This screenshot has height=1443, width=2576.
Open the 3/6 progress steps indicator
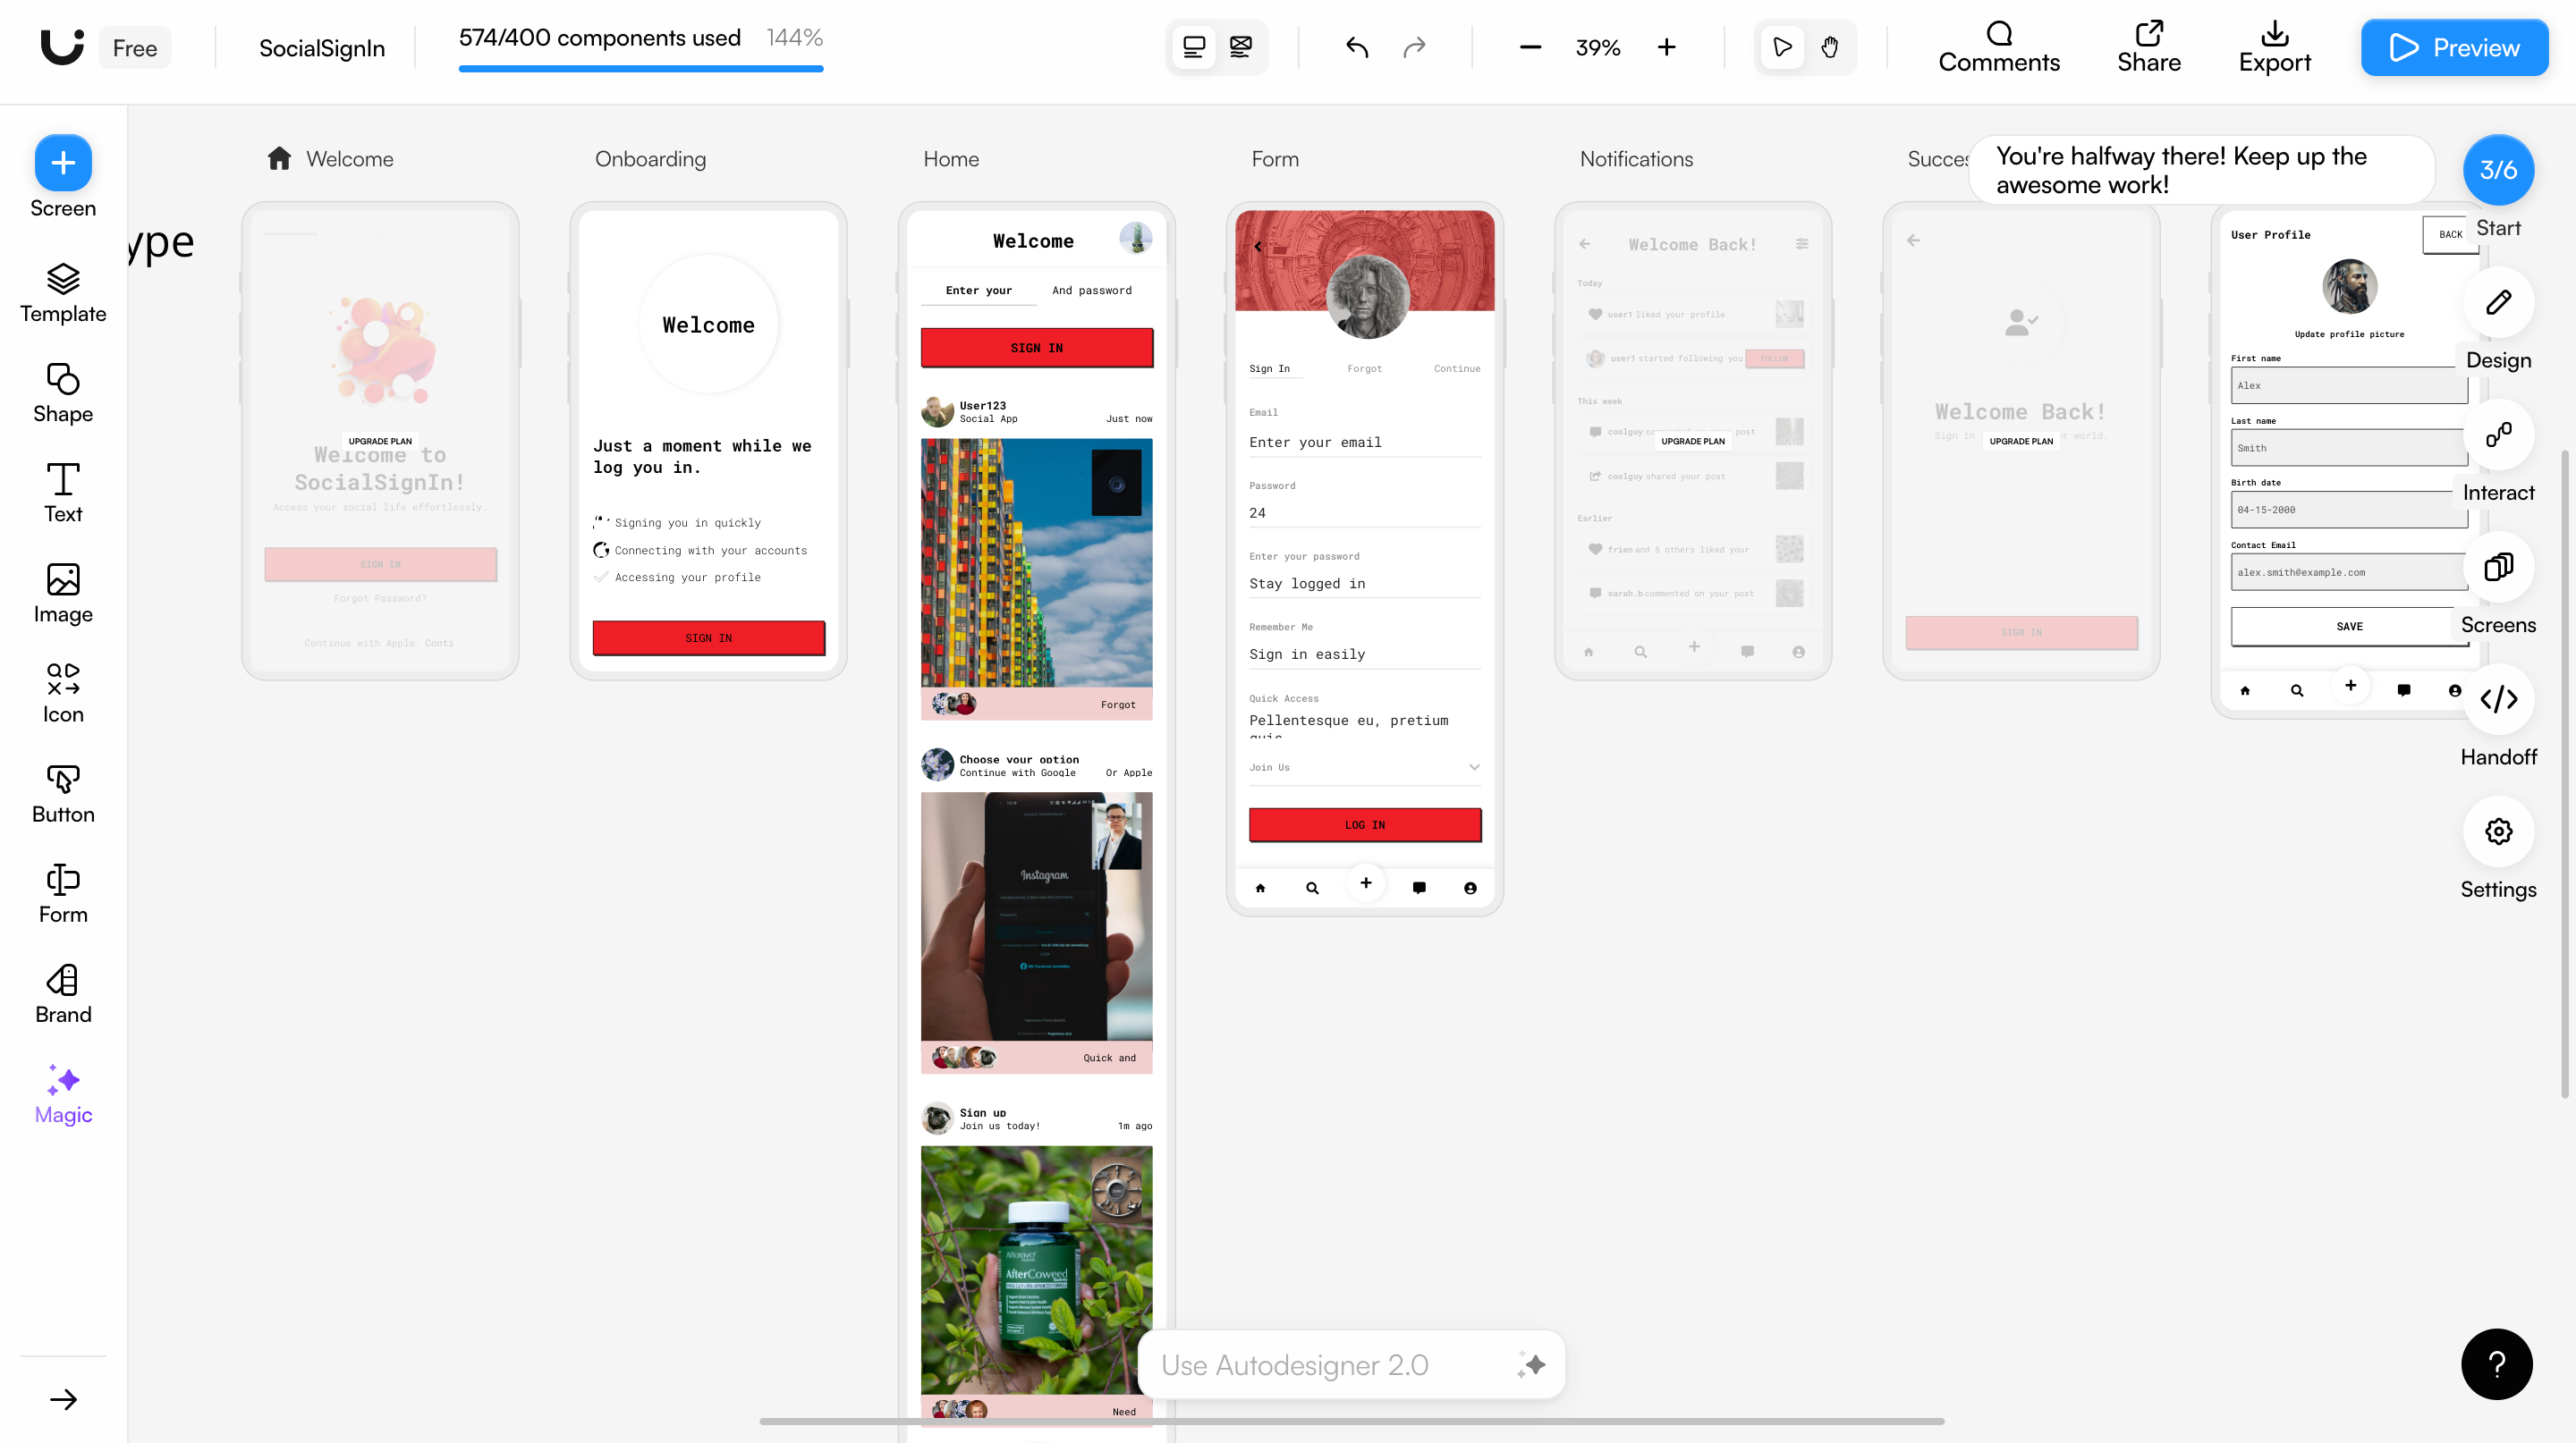pos(2497,170)
